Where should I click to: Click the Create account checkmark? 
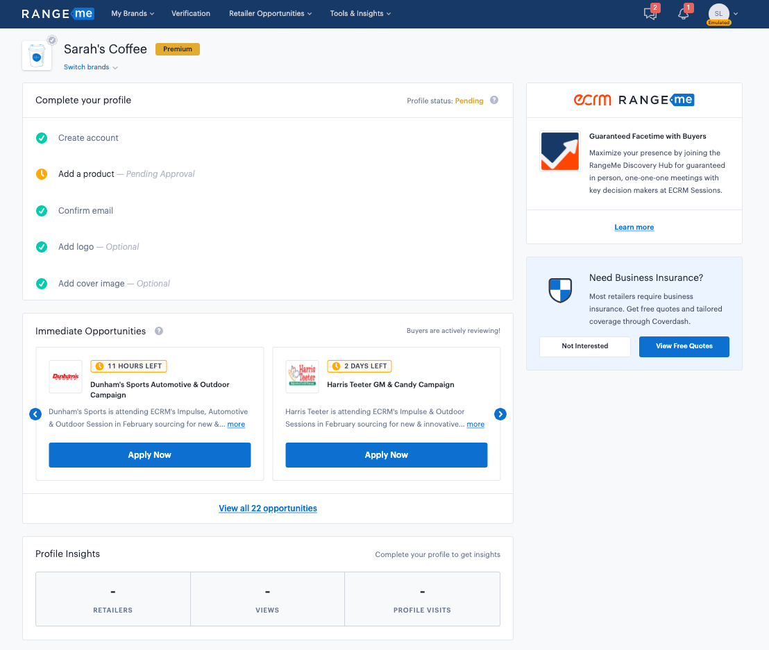pyautogui.click(x=42, y=138)
